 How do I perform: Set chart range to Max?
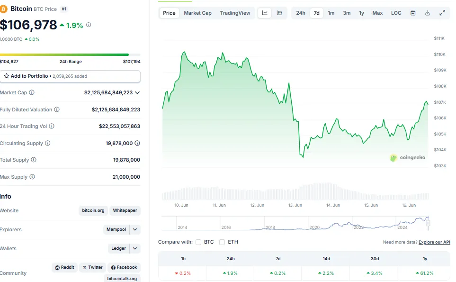pos(377,13)
